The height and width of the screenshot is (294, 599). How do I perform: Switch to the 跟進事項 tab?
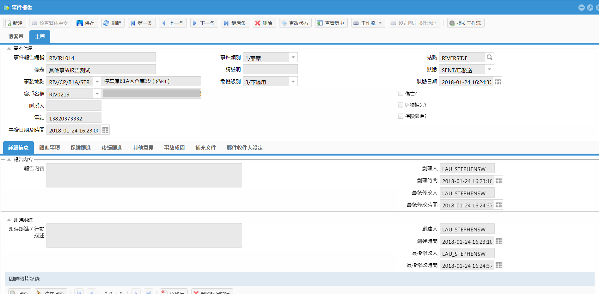(50, 148)
